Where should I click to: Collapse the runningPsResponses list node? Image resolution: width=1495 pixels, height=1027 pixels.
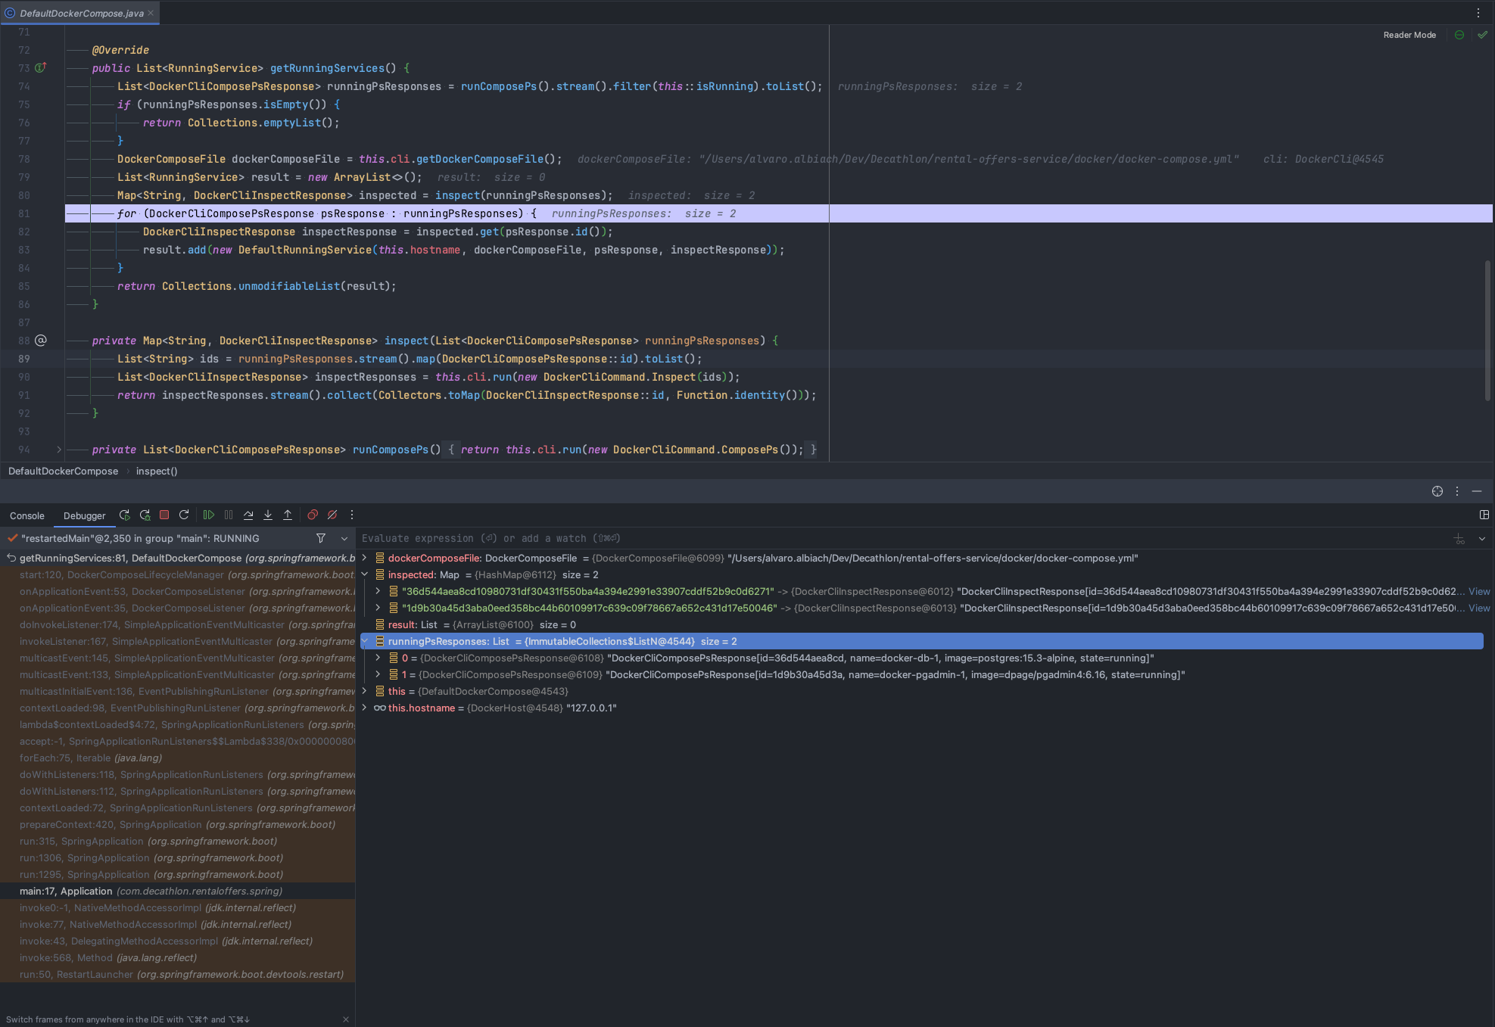pyautogui.click(x=365, y=641)
